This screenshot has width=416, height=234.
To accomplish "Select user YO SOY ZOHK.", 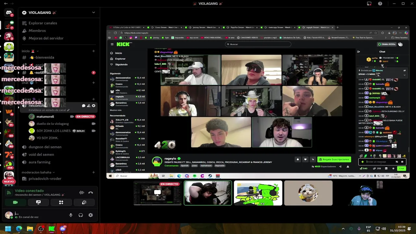I will tap(47, 138).
